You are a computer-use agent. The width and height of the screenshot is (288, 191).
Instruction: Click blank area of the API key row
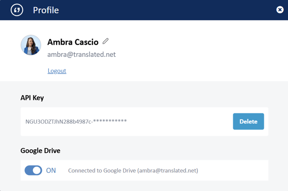click(181, 121)
